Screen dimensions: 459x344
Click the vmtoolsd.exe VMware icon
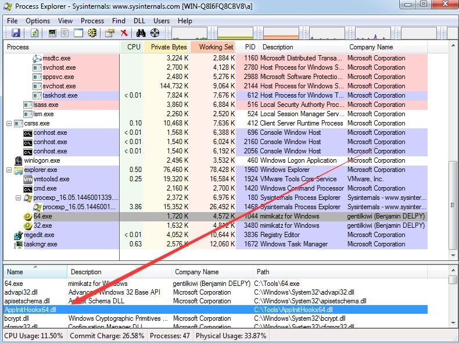(28, 179)
